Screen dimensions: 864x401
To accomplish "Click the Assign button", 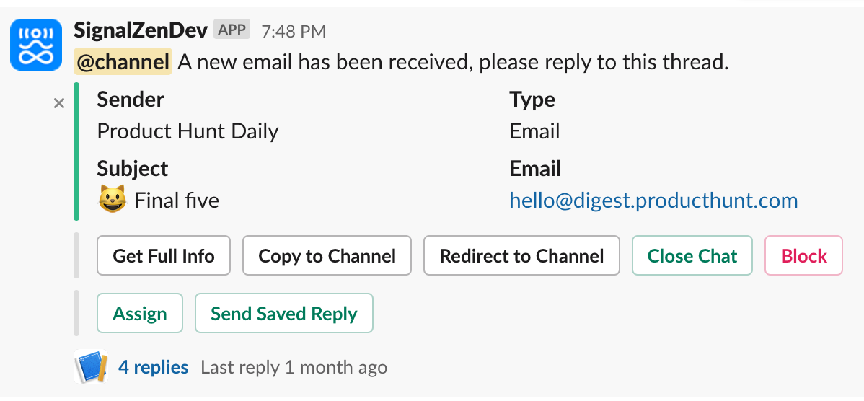I will [140, 314].
